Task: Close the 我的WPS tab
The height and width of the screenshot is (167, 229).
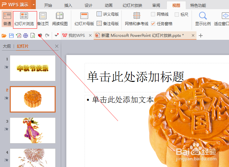Action: tap(90, 36)
